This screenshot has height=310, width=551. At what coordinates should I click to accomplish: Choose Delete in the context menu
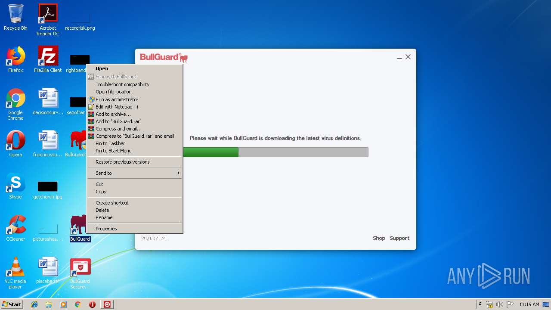click(135, 210)
